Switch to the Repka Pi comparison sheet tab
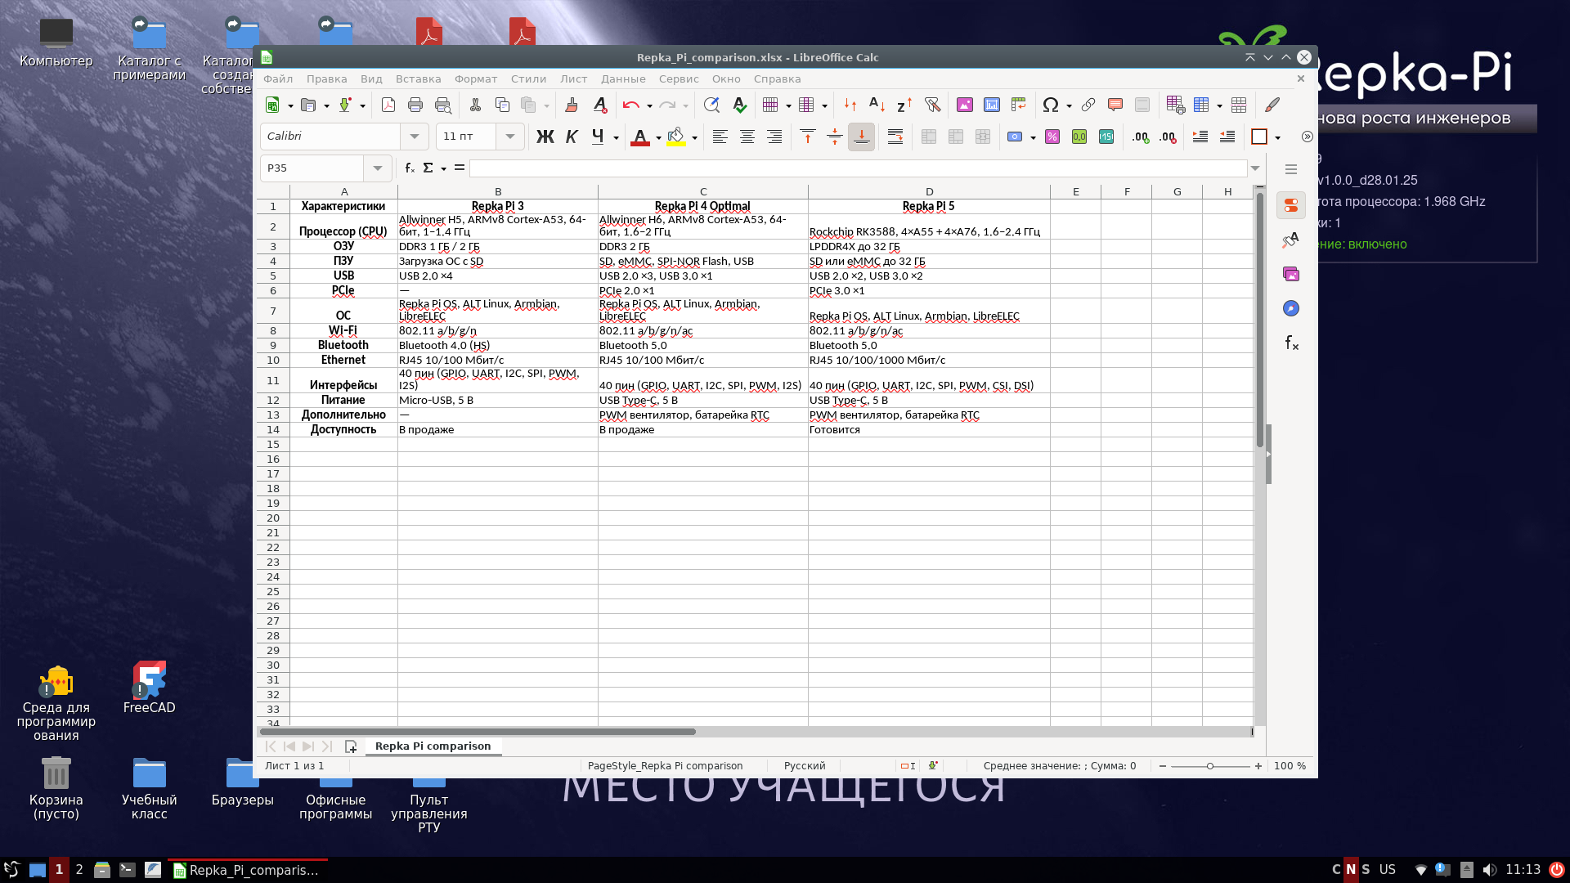This screenshot has height=883, width=1570. [x=433, y=746]
